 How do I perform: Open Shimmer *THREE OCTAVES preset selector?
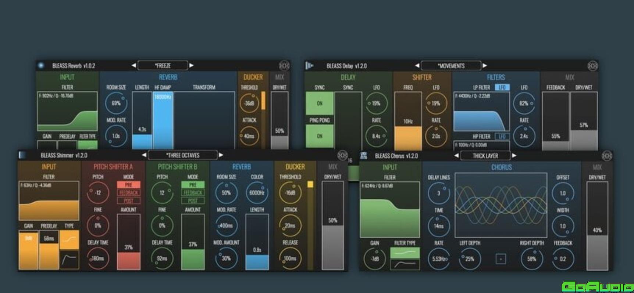(182, 155)
